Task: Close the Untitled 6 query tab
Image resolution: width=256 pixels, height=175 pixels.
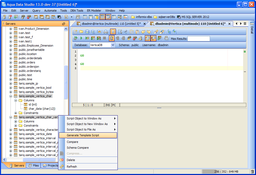Action: [x=229, y=24]
